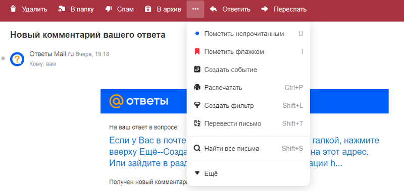This screenshot has width=404, height=191.
Task: Click the date Вчера, 19:18
Action: [x=92, y=54]
